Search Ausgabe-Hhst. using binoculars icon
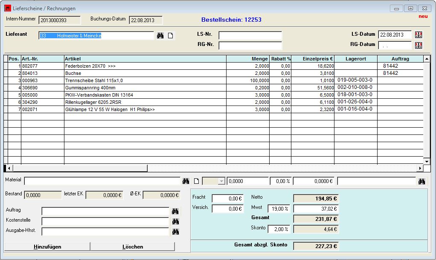436x260 pixels. click(175, 231)
